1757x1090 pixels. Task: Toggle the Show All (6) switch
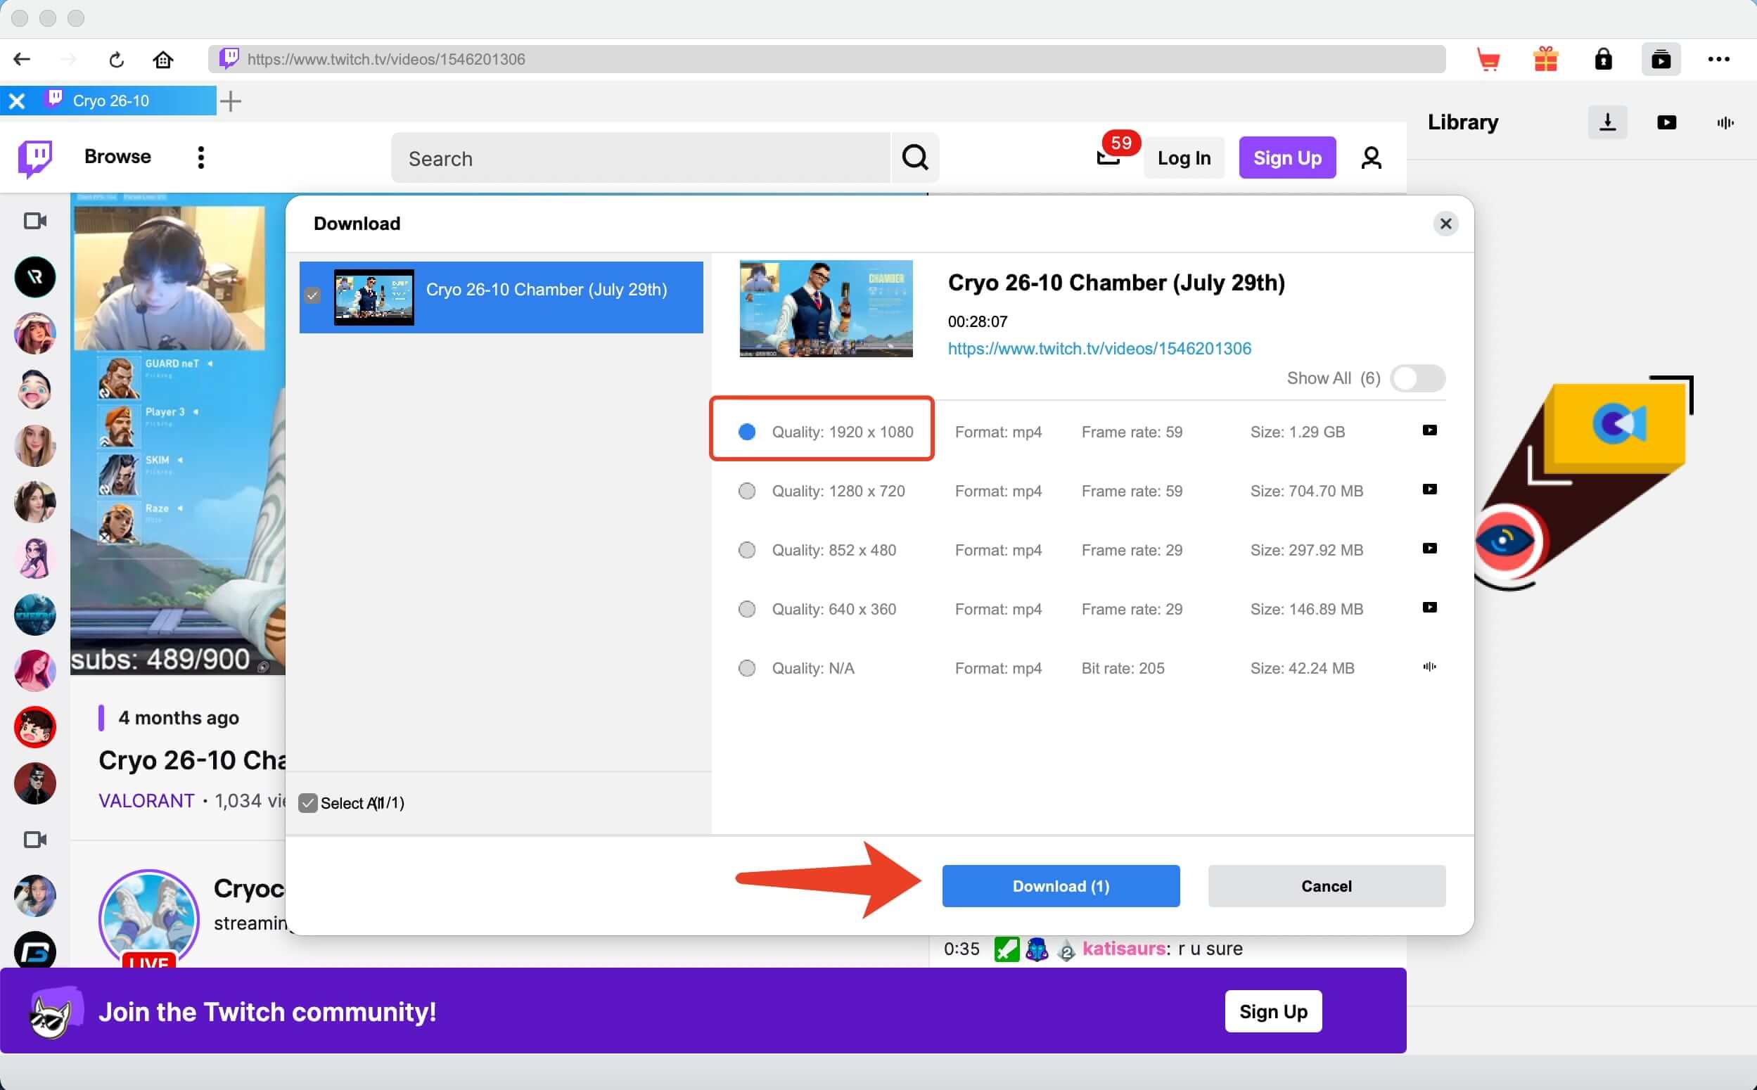pyautogui.click(x=1417, y=378)
